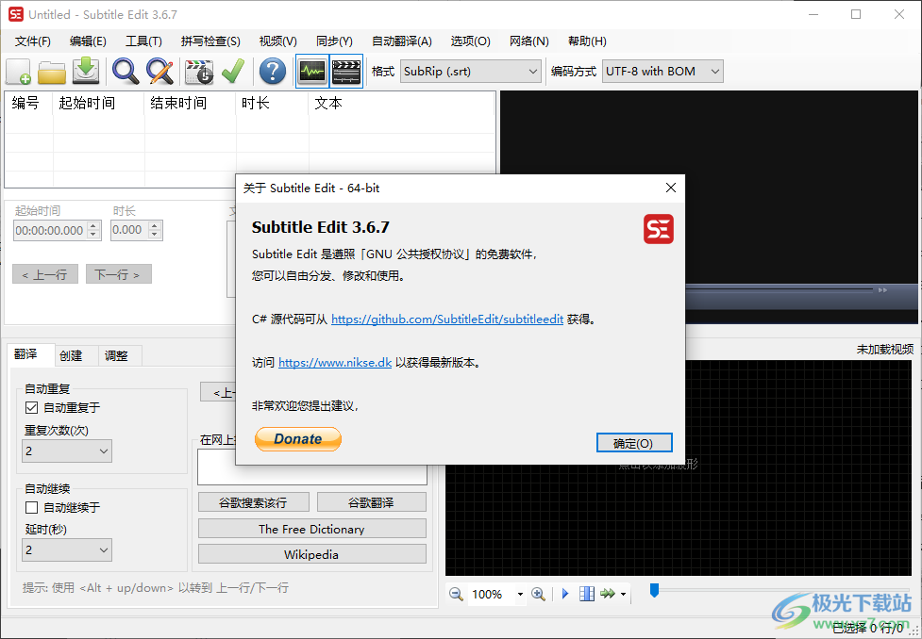Open the 文件(F) menu
Viewport: 922px width, 639px height.
33,41
